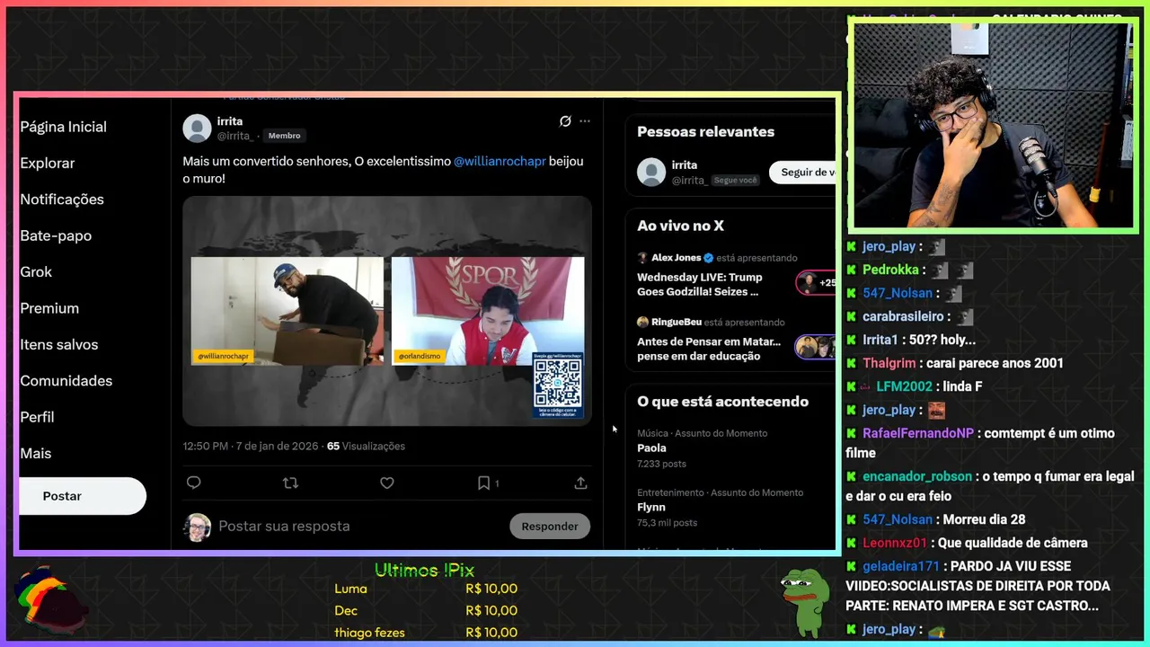Click the Seguir de volta button

[x=802, y=172]
